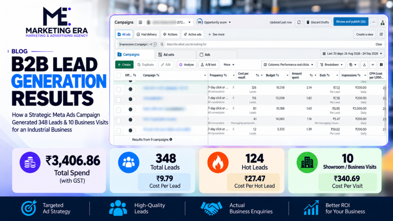Click See more to add views
Viewport: 393px width, 221px height.
point(216,34)
